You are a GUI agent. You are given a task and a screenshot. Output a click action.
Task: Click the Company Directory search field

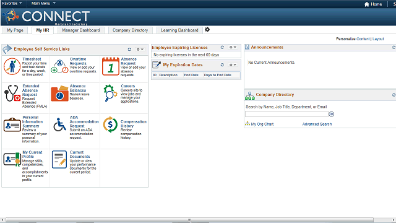[x=286, y=114]
